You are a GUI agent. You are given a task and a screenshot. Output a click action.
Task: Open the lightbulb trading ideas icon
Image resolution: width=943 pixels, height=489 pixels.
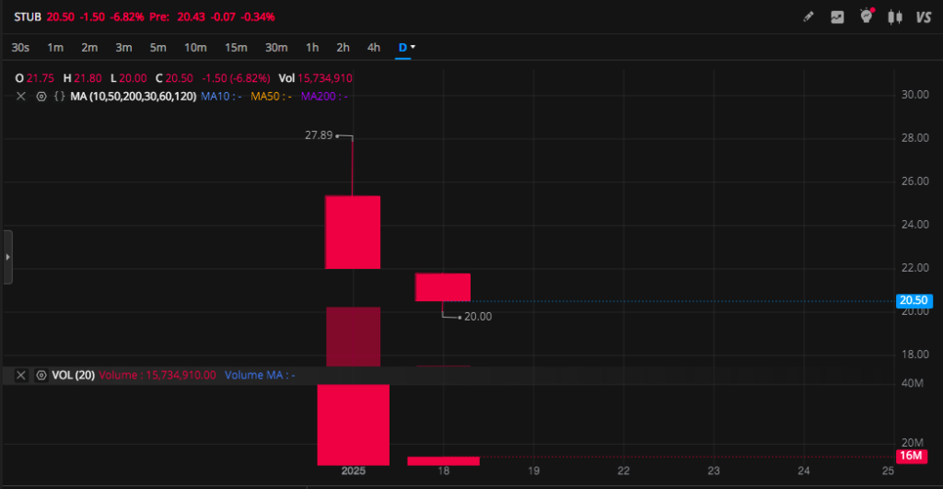pos(866,17)
